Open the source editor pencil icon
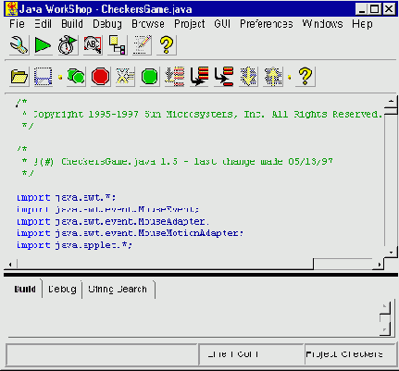Viewport: 399px width, 371px height. tap(142, 45)
